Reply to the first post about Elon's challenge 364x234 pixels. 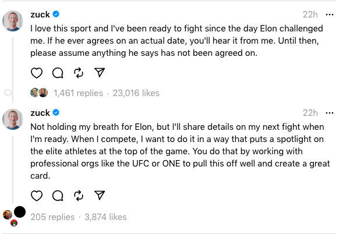point(58,73)
